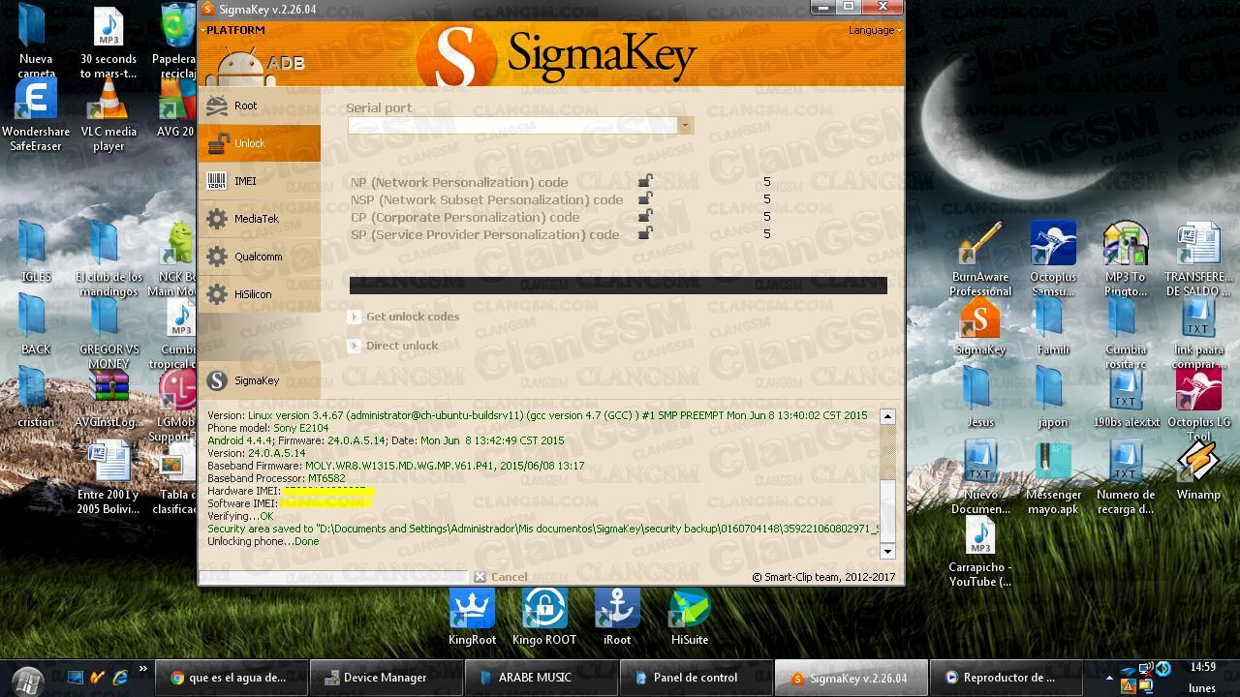Open the Root section in SigmaKey sidebar
The width and height of the screenshot is (1240, 697).
point(259,106)
